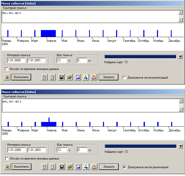This screenshot has height=176, width=185.
Task: Click the export arrow icon in the top window
Action: (78, 78)
